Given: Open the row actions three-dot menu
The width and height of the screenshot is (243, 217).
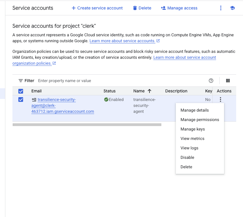Looking at the screenshot, I should tap(221, 99).
